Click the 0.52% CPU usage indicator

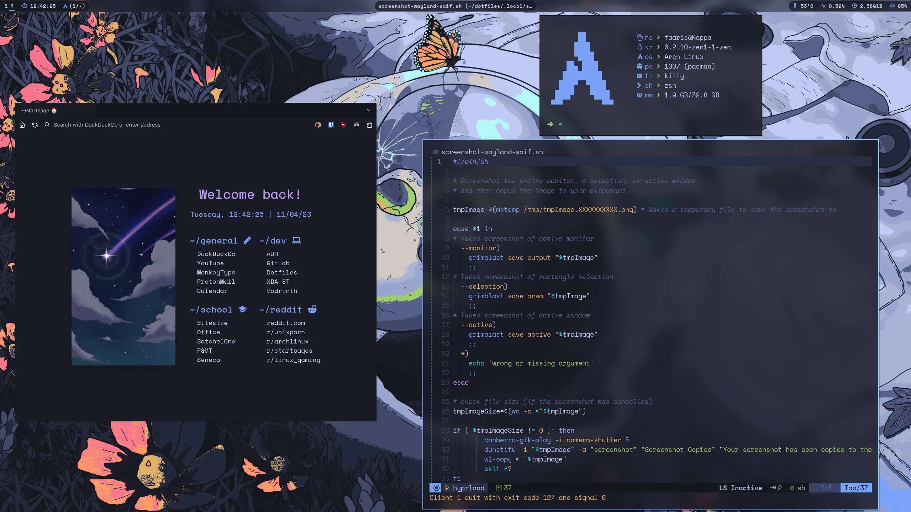pyautogui.click(x=832, y=6)
